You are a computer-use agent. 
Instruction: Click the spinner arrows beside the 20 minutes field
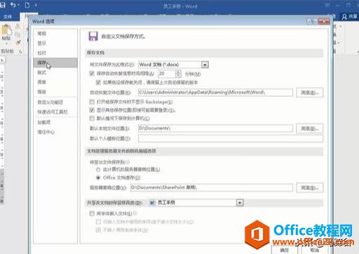click(x=178, y=74)
